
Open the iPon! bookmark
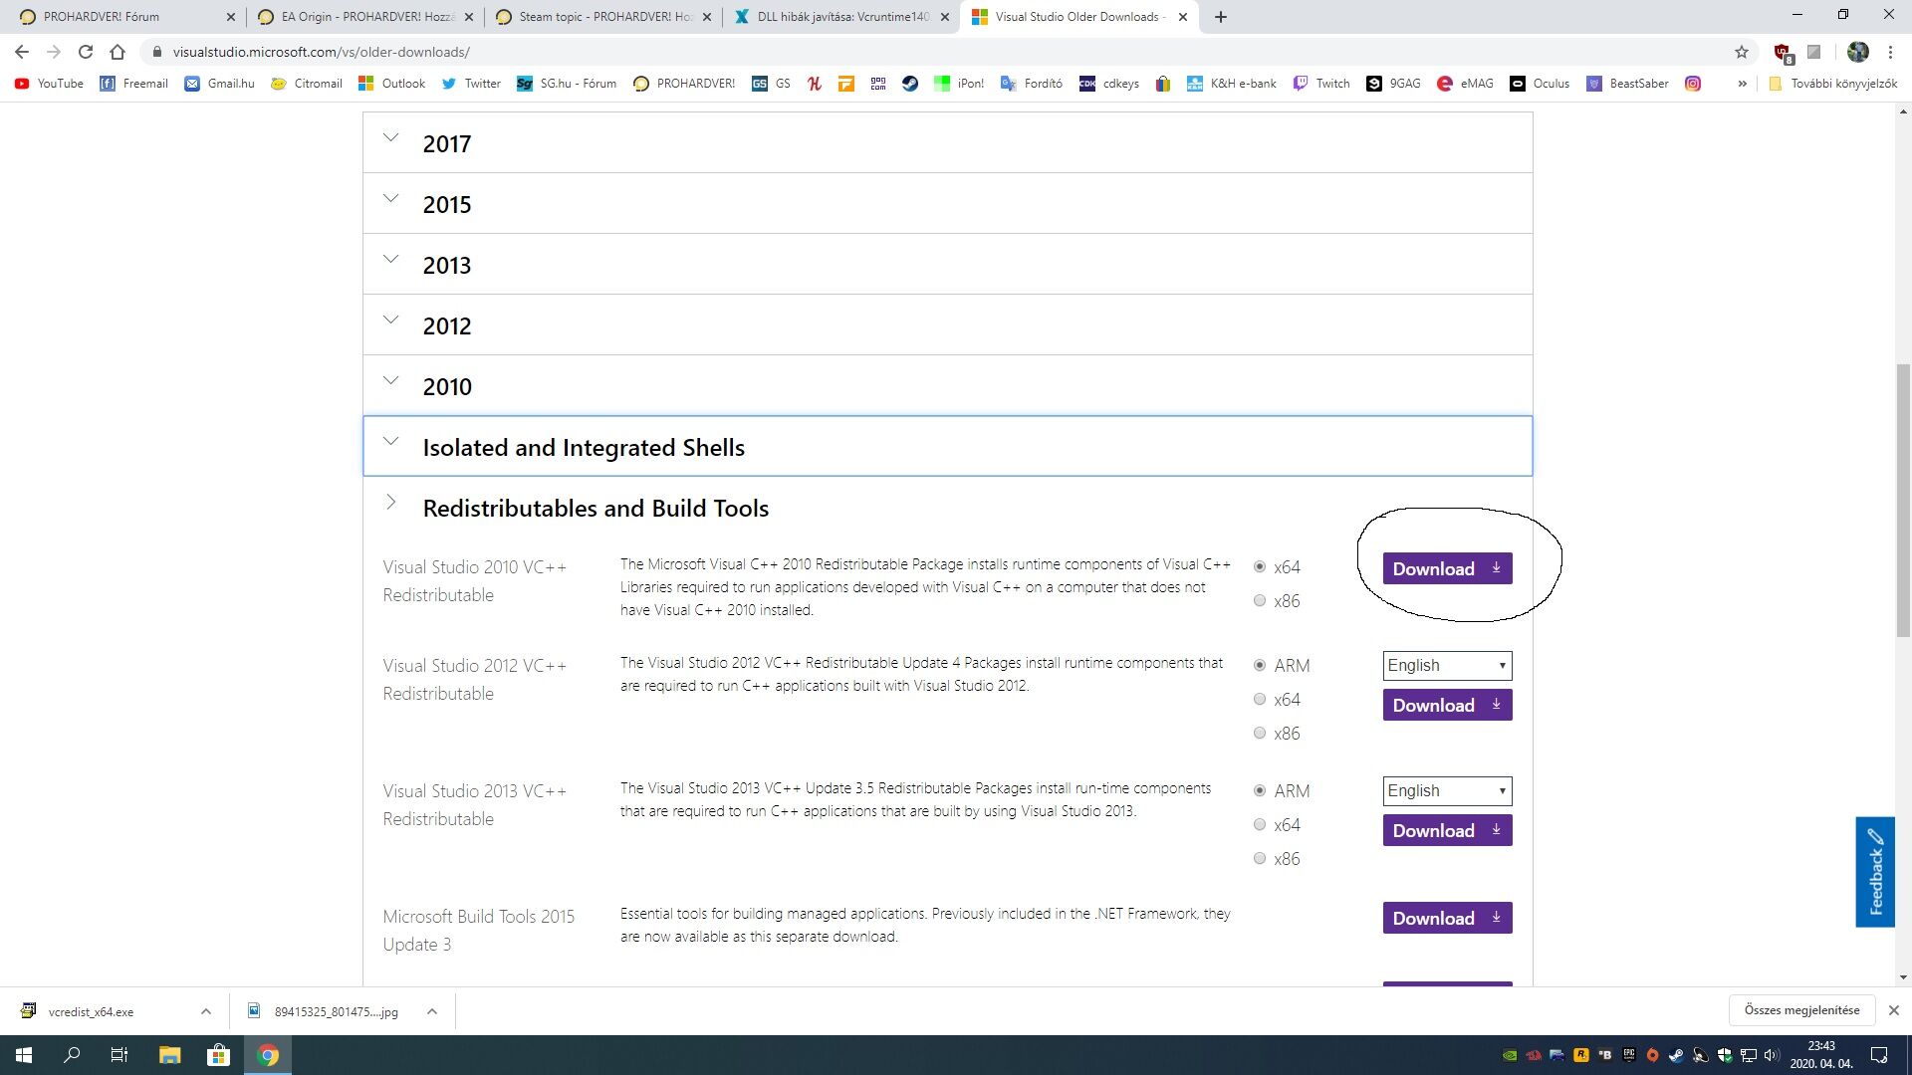pos(959,84)
